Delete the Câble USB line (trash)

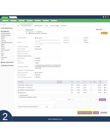pyautogui.click(x=105, y=90)
